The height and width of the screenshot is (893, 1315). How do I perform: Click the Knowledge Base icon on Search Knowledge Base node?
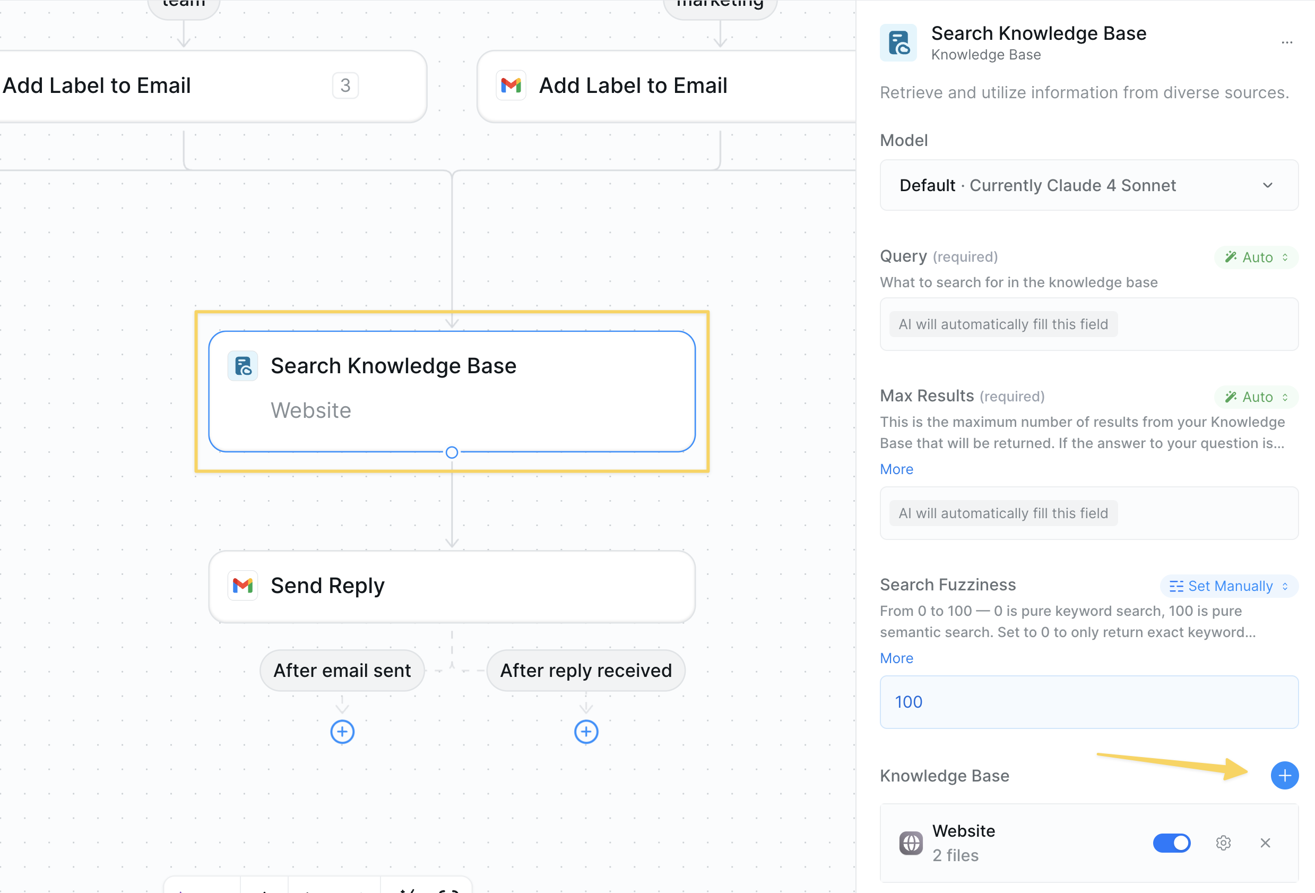tap(242, 366)
